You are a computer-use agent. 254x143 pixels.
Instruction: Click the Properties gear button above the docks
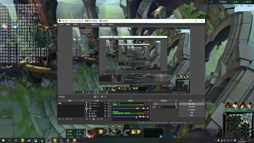click(x=97, y=97)
